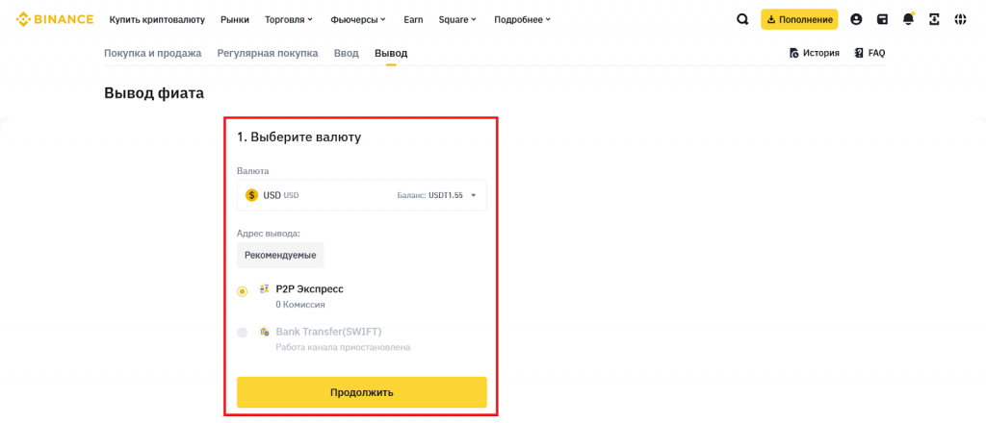Expand the USD currency dropdown
Viewport: 986px width, 423px height.
pos(473,195)
